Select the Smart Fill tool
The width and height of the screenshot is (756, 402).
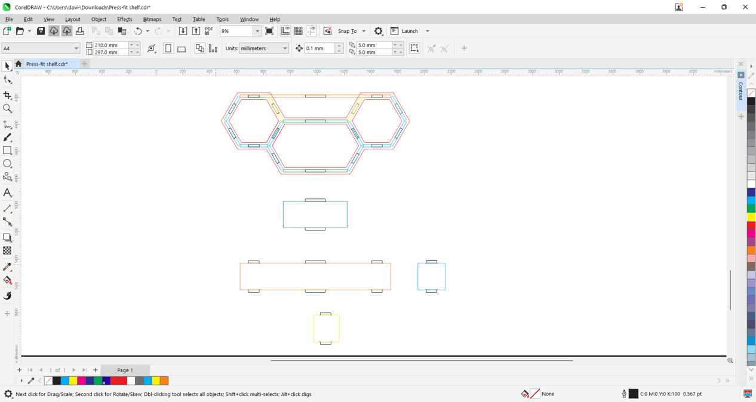7,296
